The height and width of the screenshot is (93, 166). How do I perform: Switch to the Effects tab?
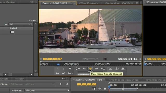coord(4,79)
